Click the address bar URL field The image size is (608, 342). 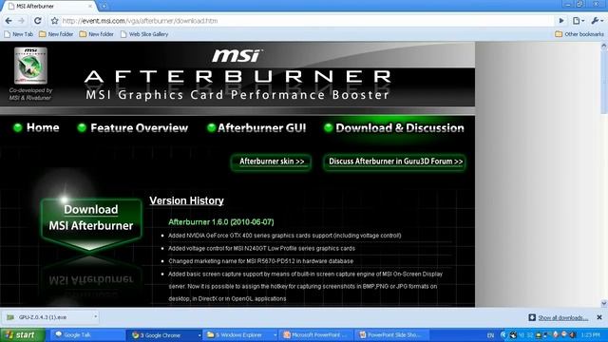(306, 21)
